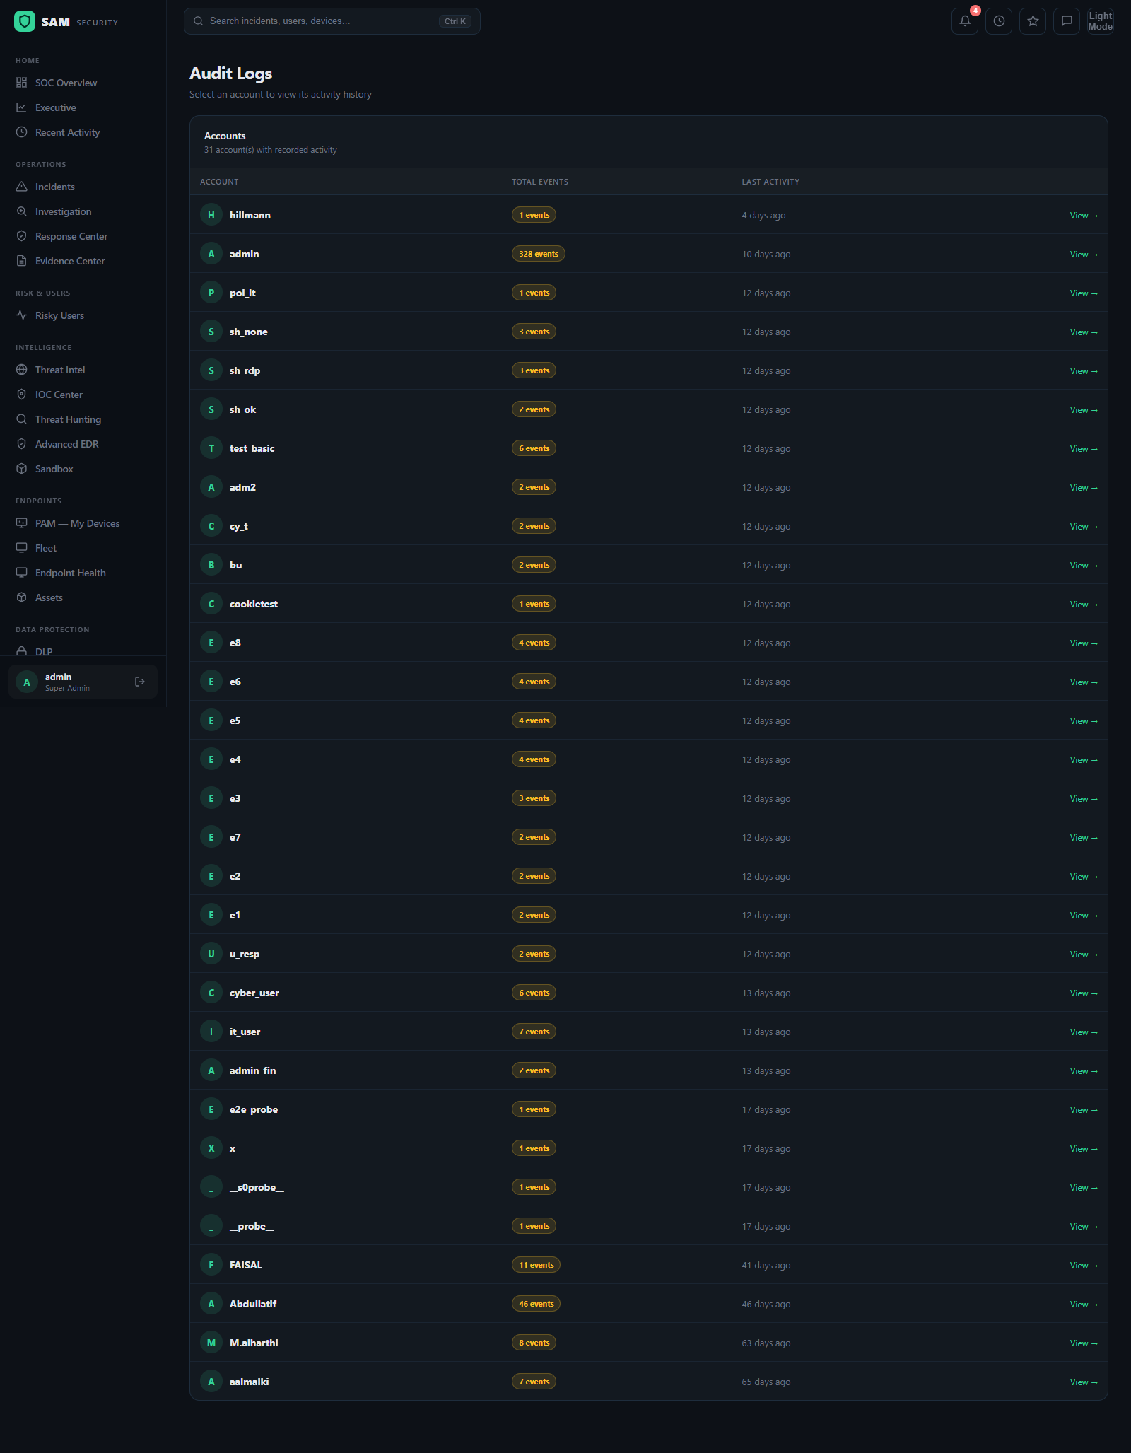1131x1453 pixels.
Task: View aalmalki audit log
Action: 1084,1382
